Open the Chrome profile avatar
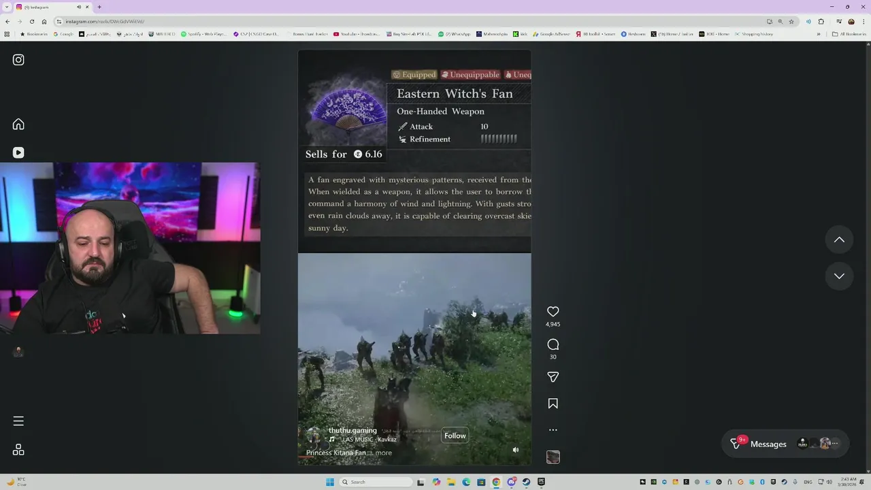The height and width of the screenshot is (490, 871). click(x=851, y=21)
